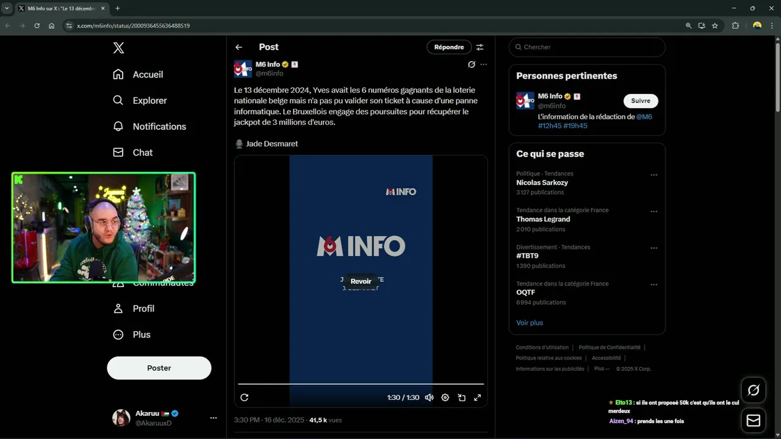Open Explorer in the sidebar

pos(140,101)
